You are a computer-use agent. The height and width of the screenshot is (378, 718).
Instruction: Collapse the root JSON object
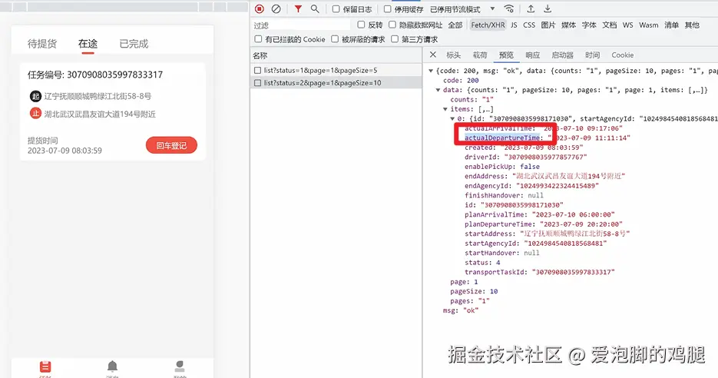(431, 71)
